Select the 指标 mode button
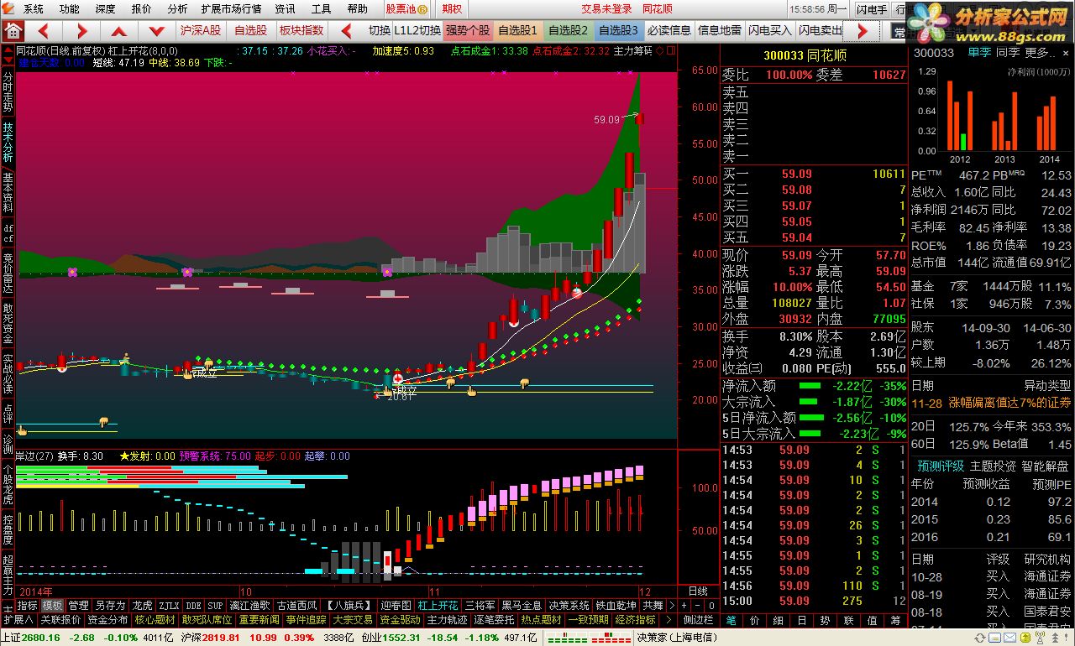The width and height of the screenshot is (1075, 646). coord(27,606)
